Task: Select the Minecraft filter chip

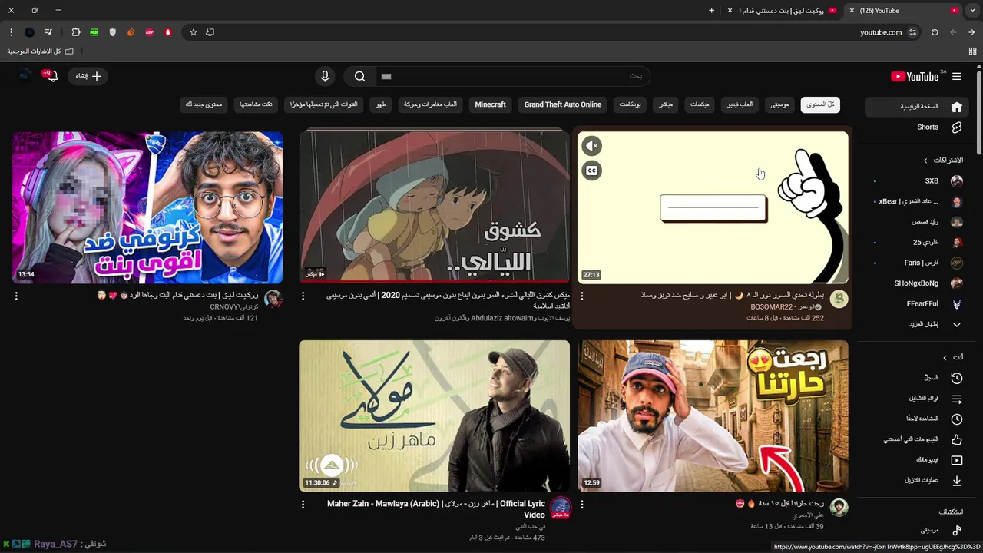Action: (491, 104)
